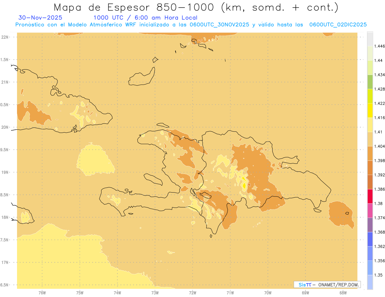385x297 pixels.
Task: Select the legend value "1.392"
Action: (x=380, y=175)
